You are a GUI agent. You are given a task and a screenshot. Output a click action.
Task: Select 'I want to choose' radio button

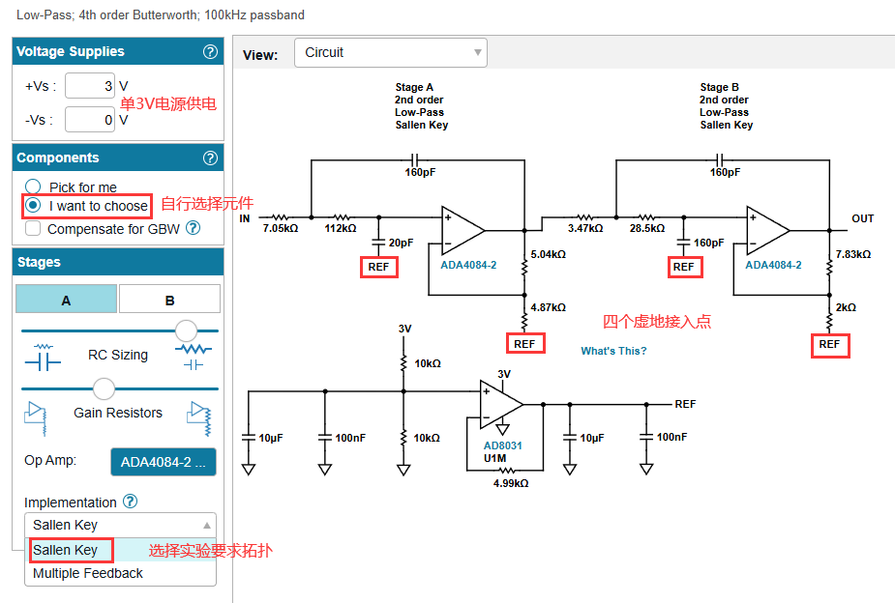click(x=33, y=205)
